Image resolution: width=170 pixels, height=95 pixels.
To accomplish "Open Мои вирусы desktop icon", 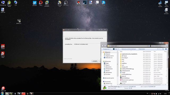I will click(x=166, y=4).
